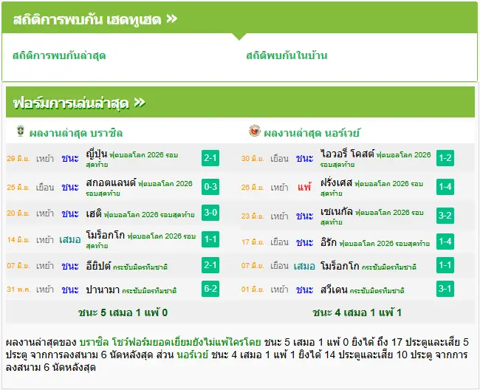Click กระชับมิตรทีมชาติ label beside สวีเดน
Screen dimensions: 480x390
377,290
